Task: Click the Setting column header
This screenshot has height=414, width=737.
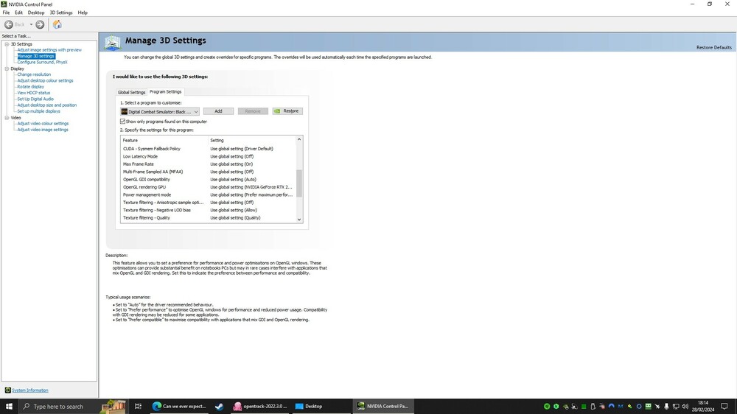Action: [x=251, y=141]
